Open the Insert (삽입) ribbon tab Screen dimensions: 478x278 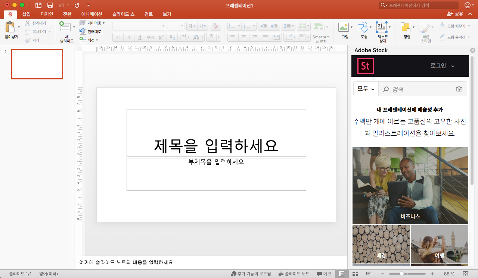(27, 14)
